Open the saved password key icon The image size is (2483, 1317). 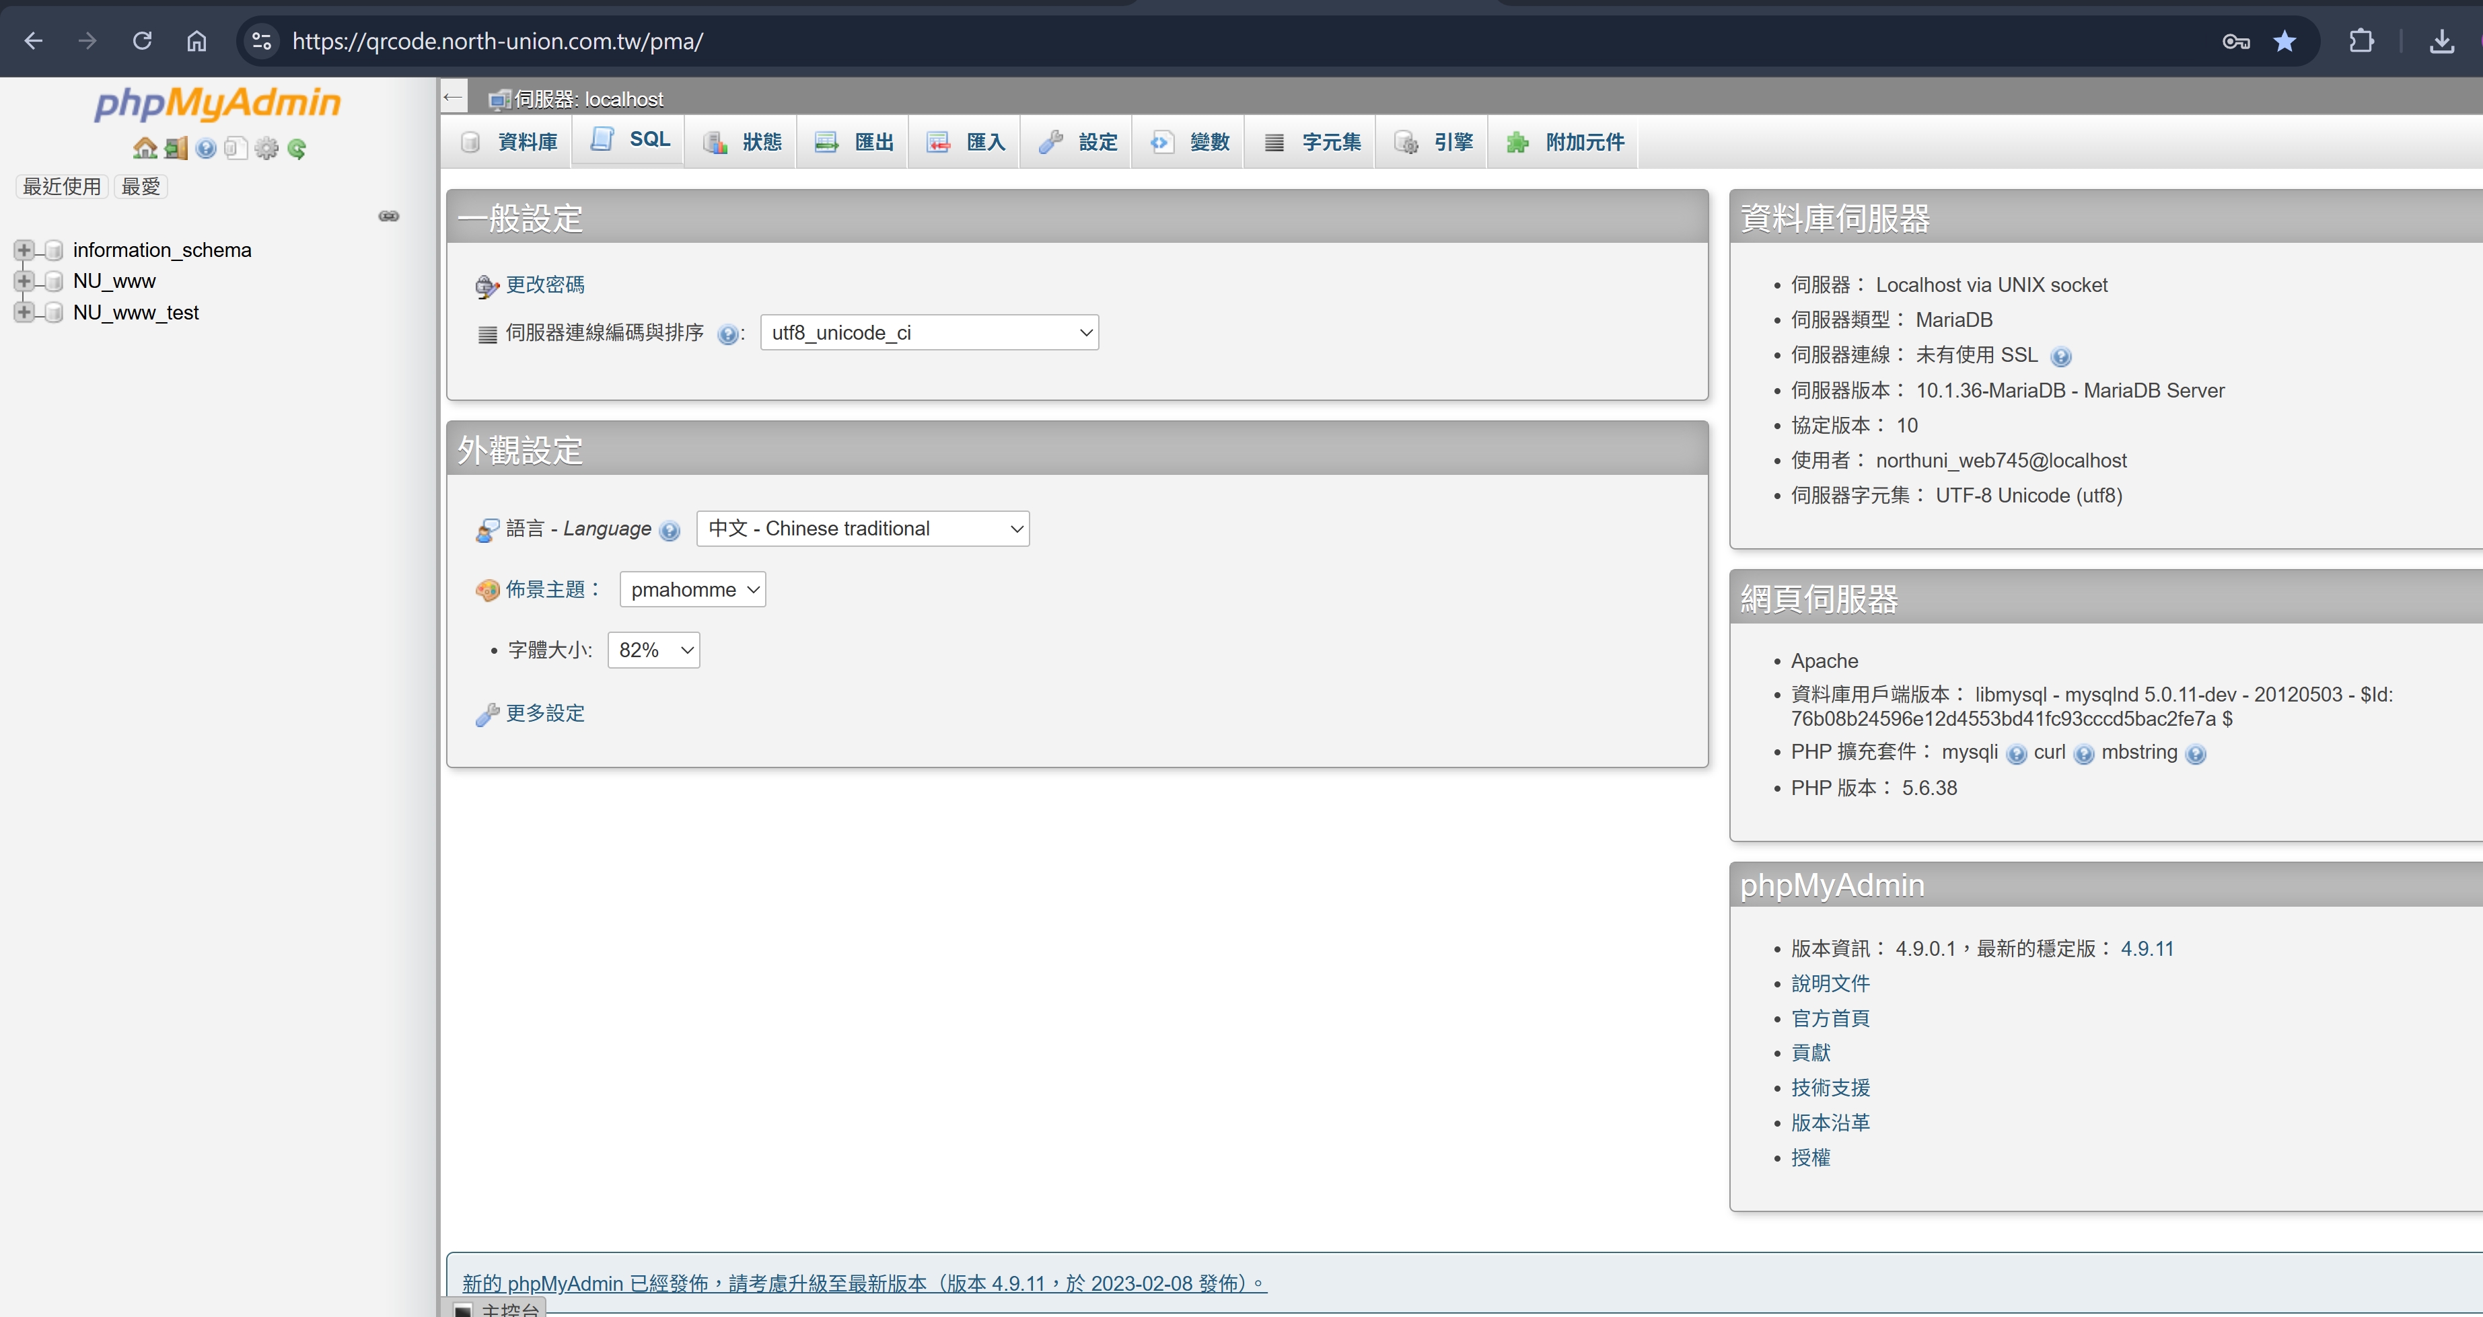coord(2236,42)
